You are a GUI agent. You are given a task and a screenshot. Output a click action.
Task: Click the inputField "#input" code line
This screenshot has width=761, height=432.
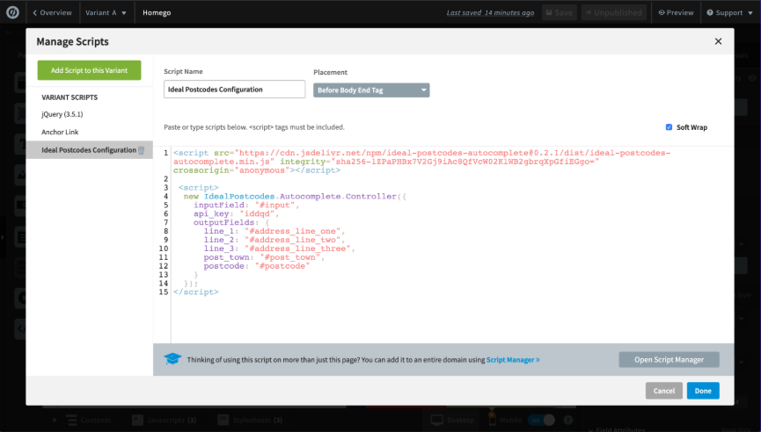(246, 205)
